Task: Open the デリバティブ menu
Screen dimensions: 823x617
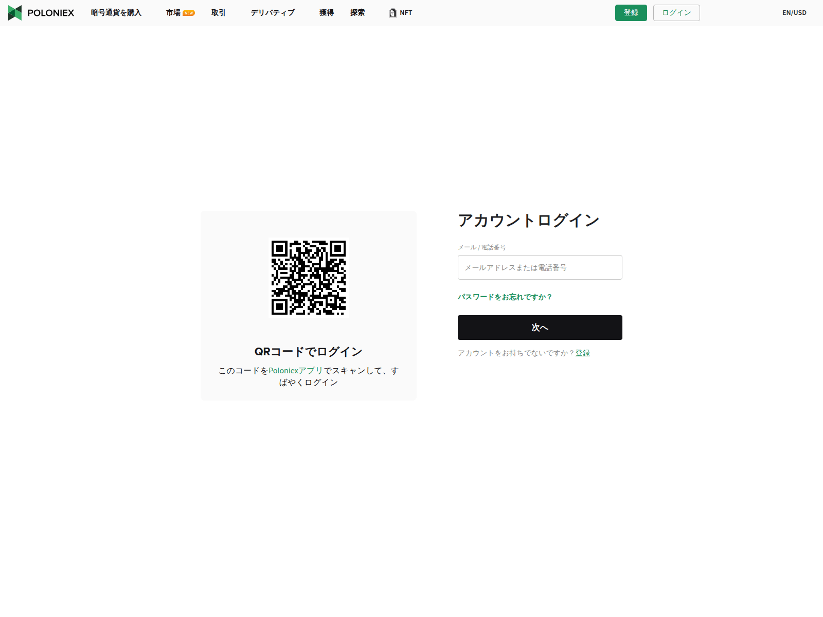Action: click(x=273, y=13)
